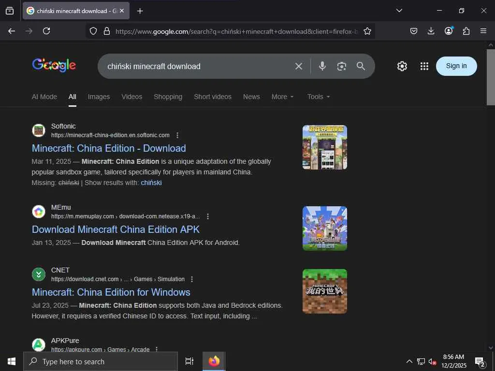Viewport: 495px width, 371px height.
Task: Open MEmu result options three dots
Action: point(208,216)
